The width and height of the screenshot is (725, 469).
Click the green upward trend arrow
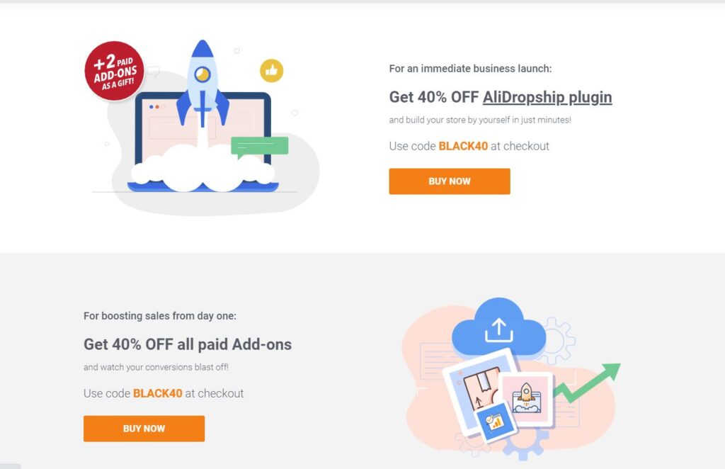(587, 383)
